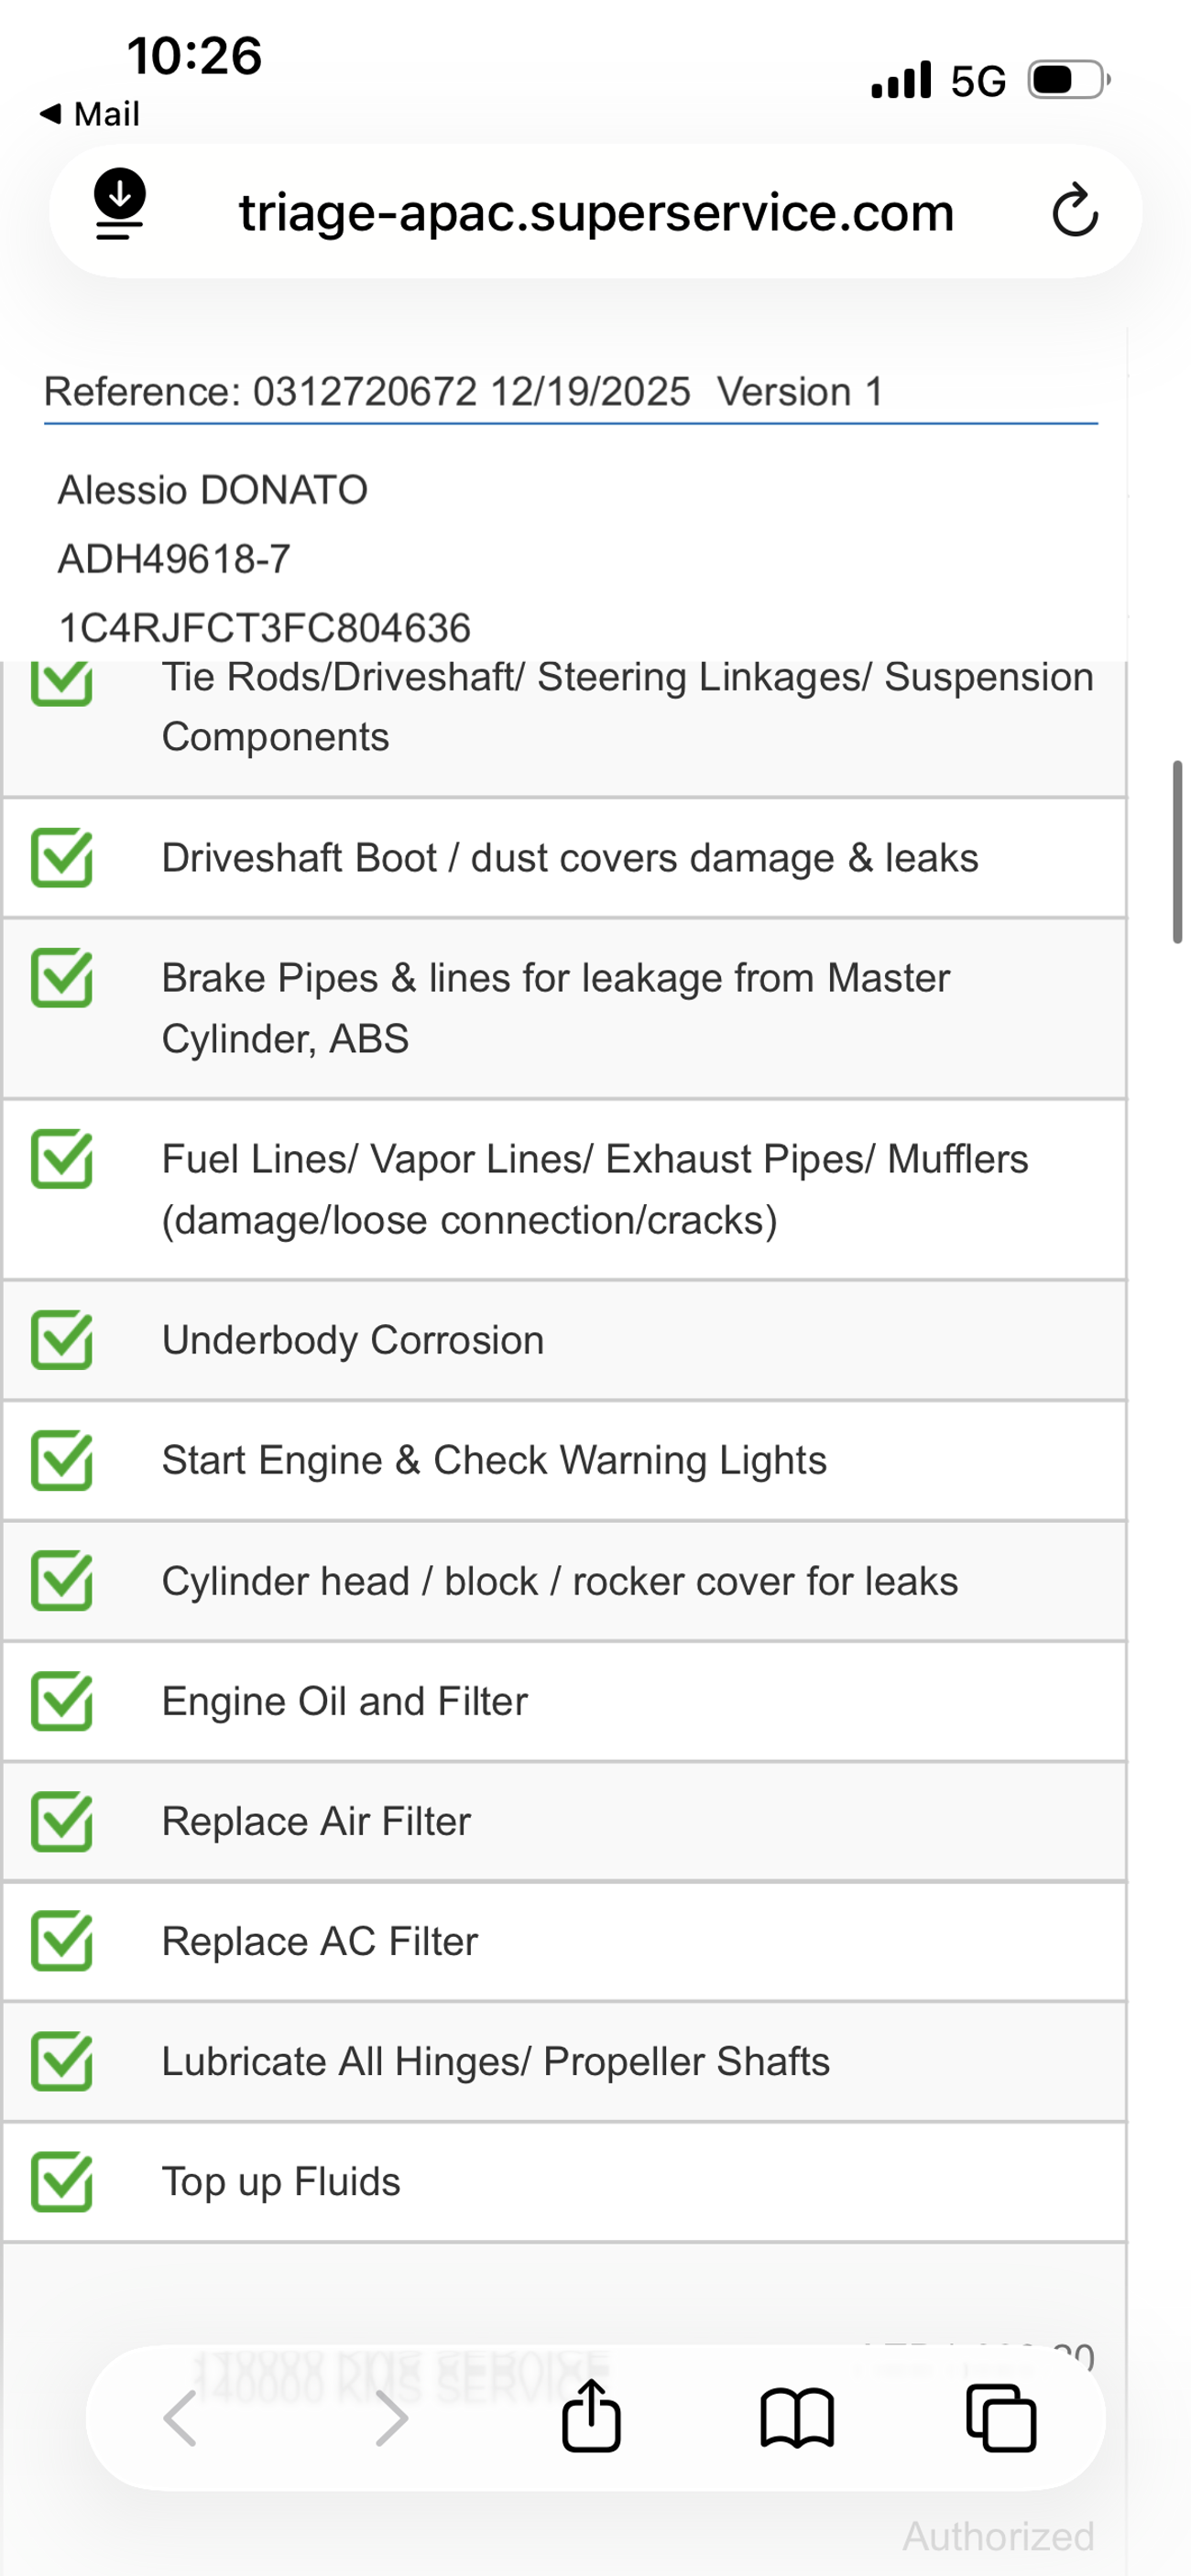Screen dimensions: 1191x2576
Task: Go forward using the right chevron
Action: pos(390,2419)
